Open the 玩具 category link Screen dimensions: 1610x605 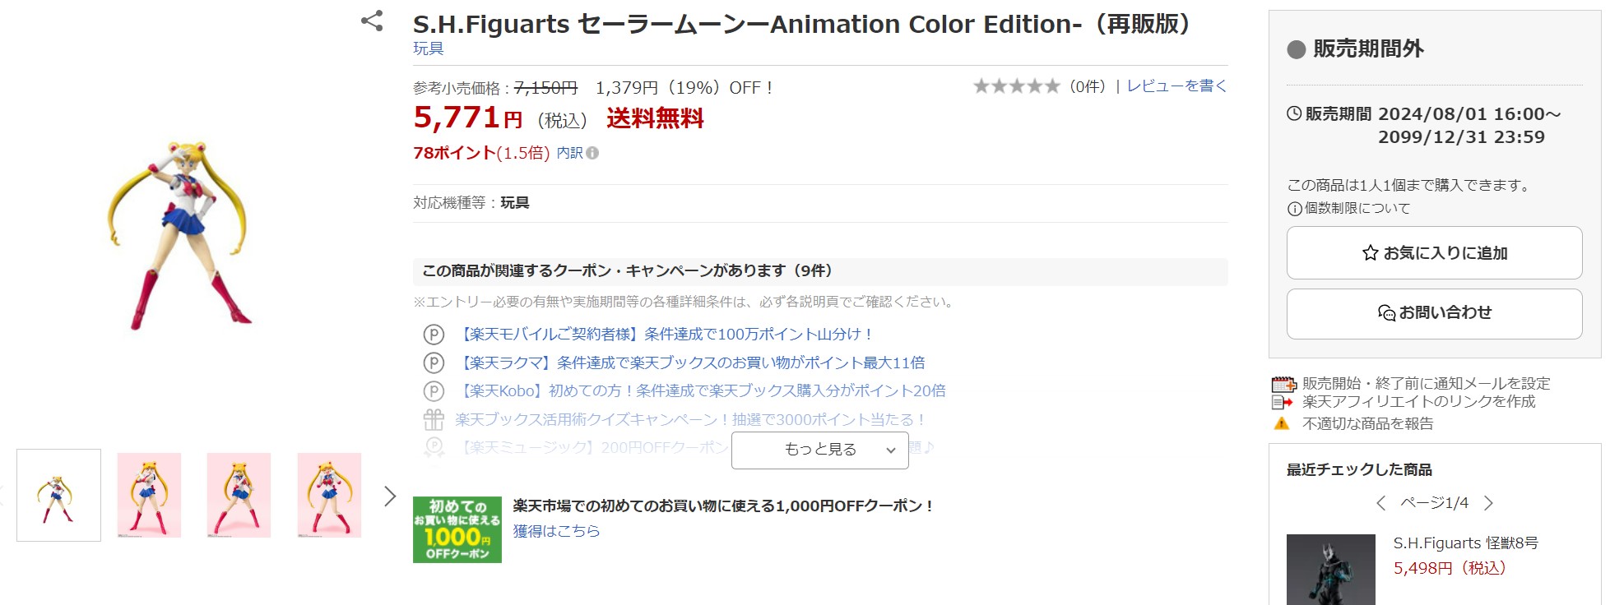(428, 48)
